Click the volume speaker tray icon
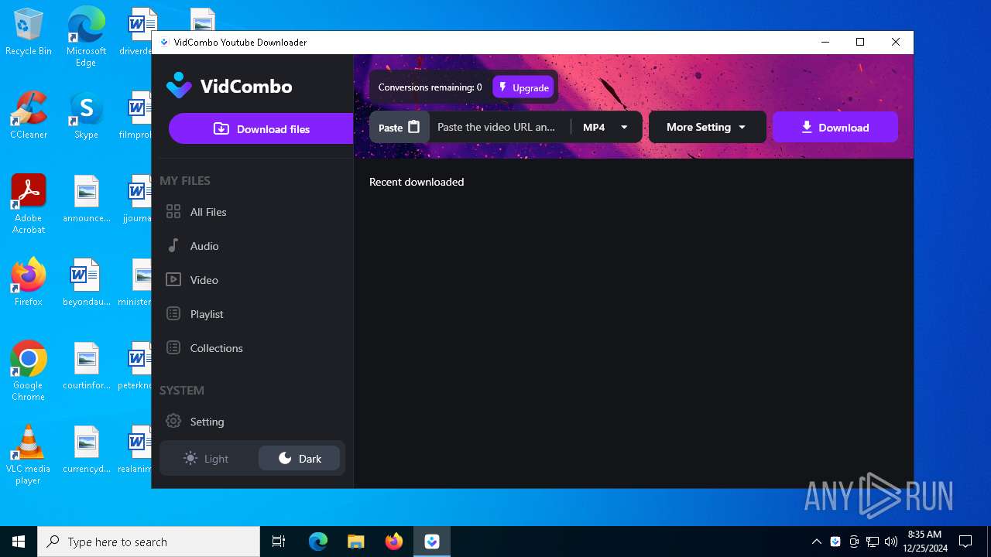The image size is (991, 557). pyautogui.click(x=890, y=542)
